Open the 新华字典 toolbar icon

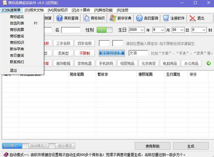[x=113, y=18]
